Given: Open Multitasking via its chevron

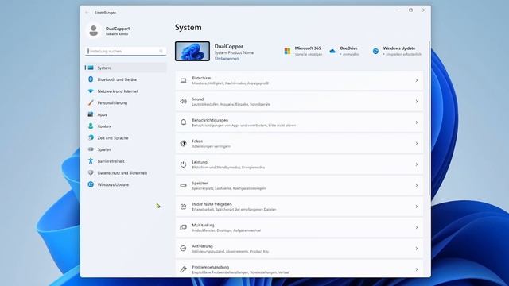Looking at the screenshot, I should (417, 228).
